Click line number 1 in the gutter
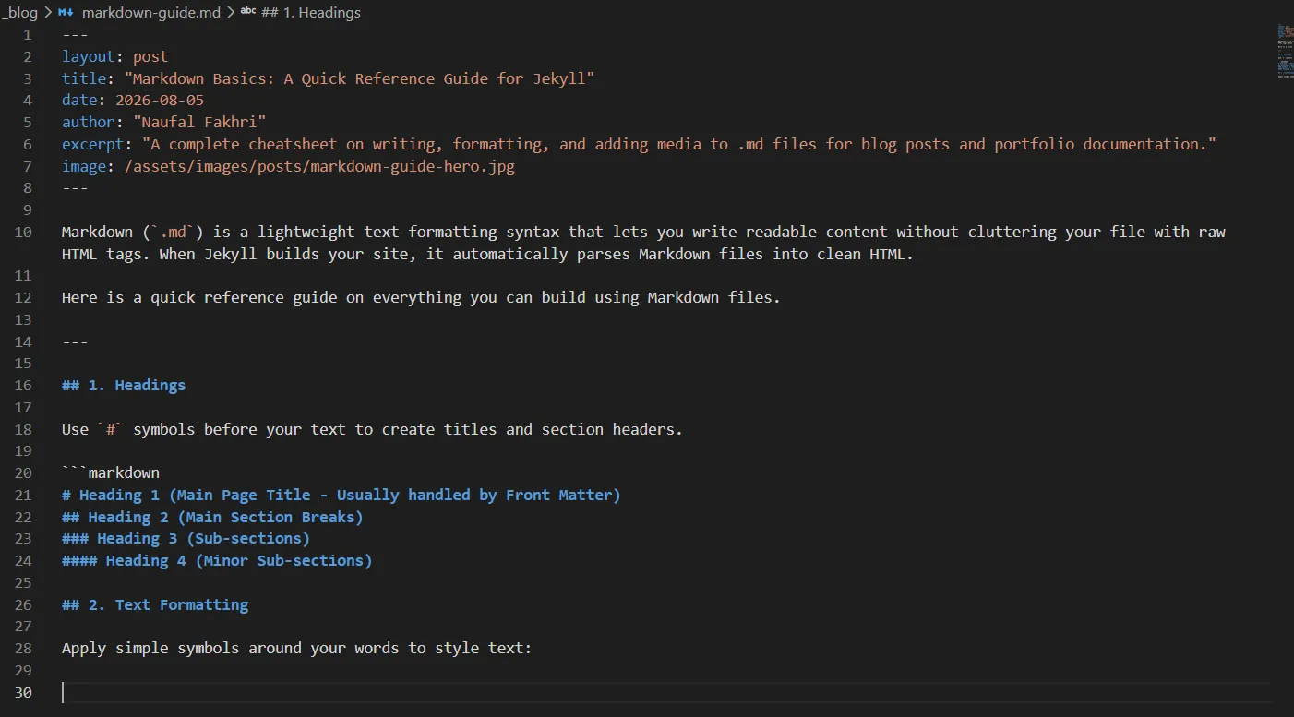1294x717 pixels. point(27,35)
